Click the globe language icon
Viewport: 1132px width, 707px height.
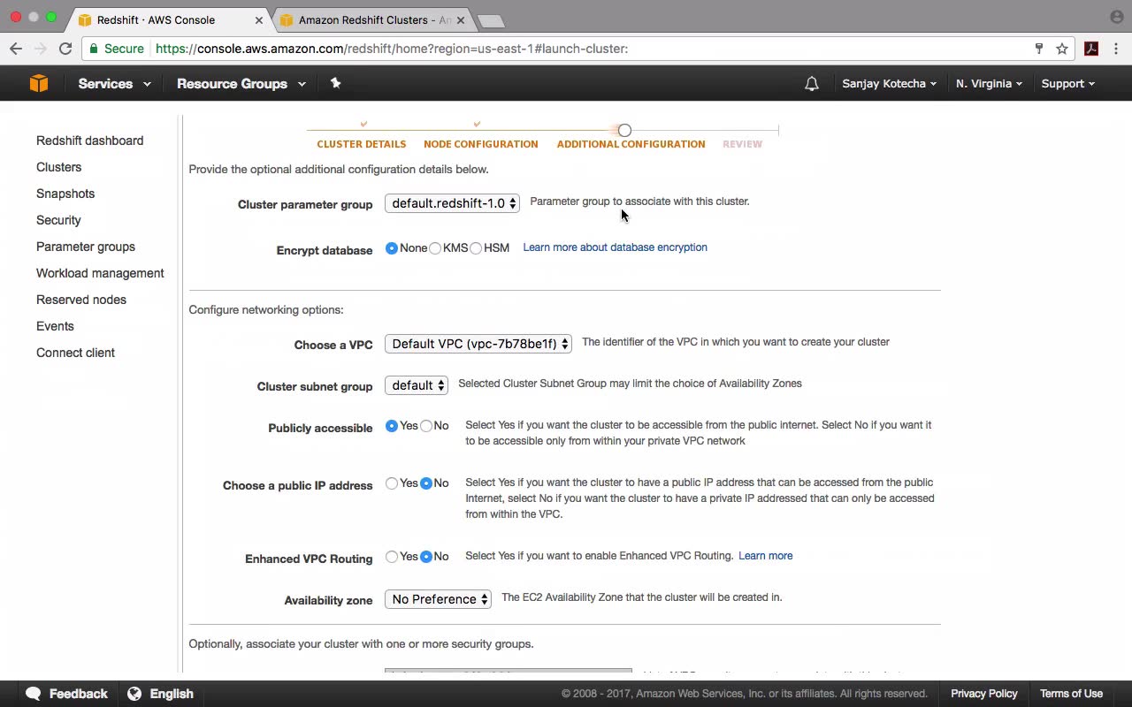tap(134, 694)
